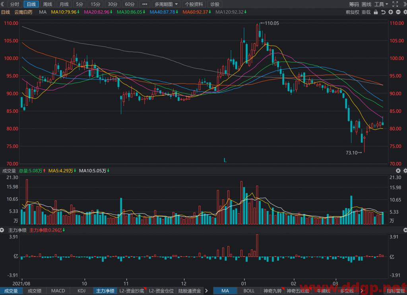Click the MA10:79.96 moving average label
This screenshot has height=295, width=407.
(65, 12)
